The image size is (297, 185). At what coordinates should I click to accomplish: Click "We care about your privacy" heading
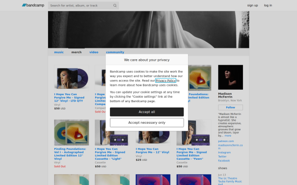tap(147, 60)
